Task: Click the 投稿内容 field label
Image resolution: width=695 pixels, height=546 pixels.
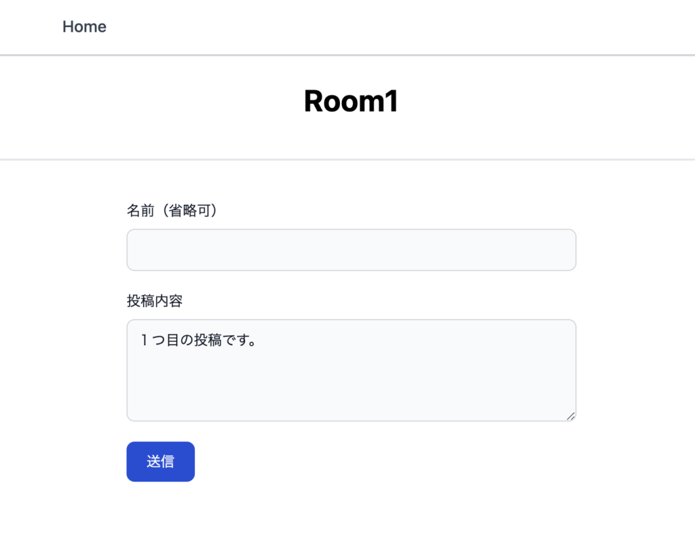Action: point(155,301)
